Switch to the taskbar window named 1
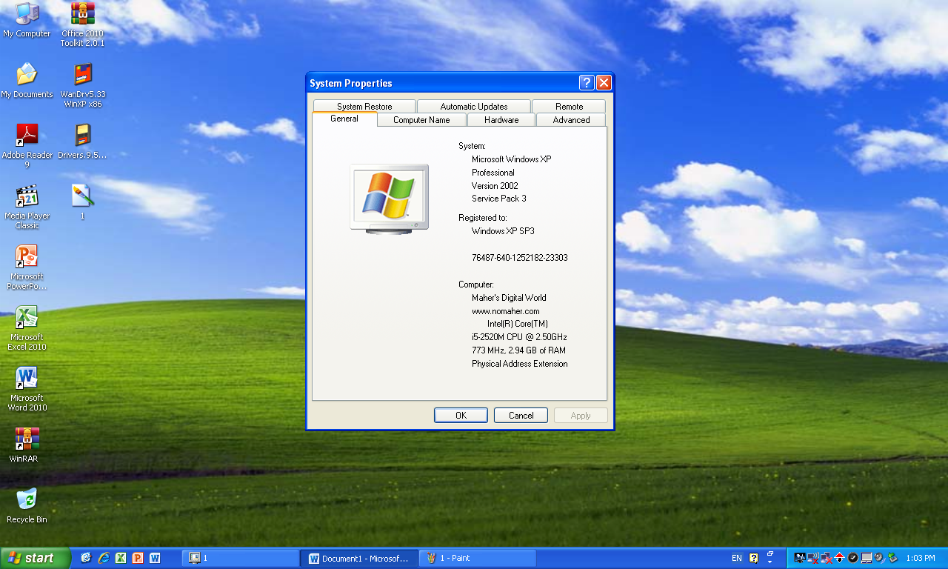Image resolution: width=948 pixels, height=569 pixels. pyautogui.click(x=241, y=558)
